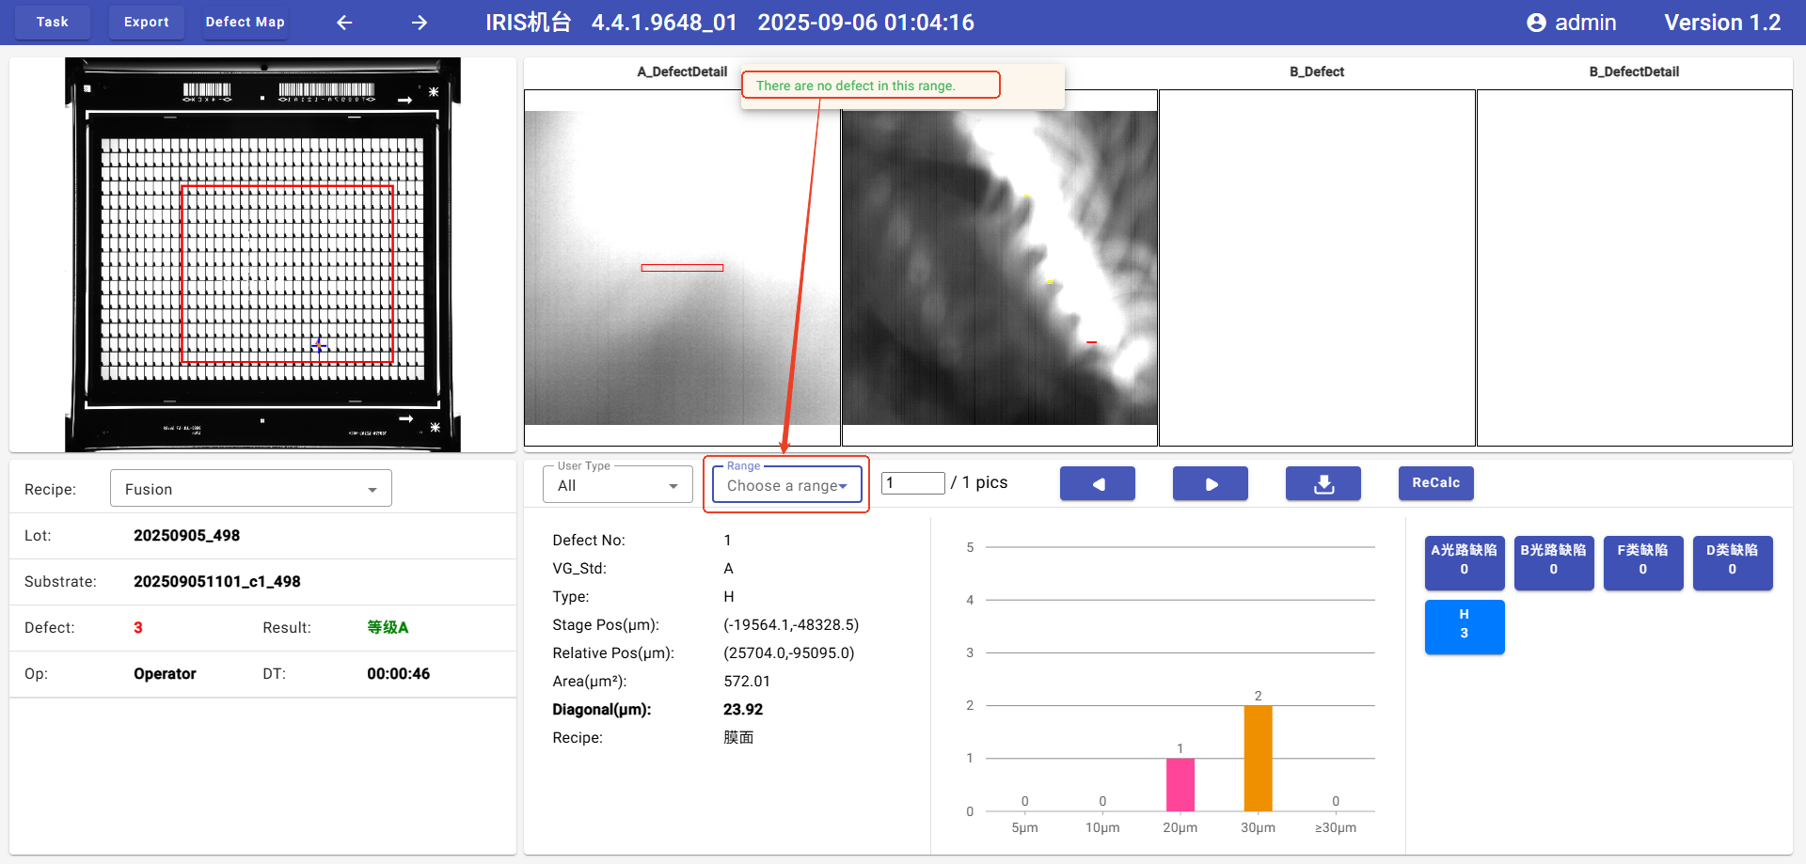Screen dimensions: 1806x864
Task: Go to next defect picture
Action: pyautogui.click(x=1210, y=483)
